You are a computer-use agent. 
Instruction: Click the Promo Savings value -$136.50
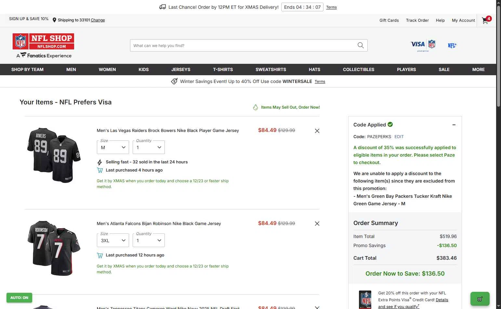click(447, 245)
